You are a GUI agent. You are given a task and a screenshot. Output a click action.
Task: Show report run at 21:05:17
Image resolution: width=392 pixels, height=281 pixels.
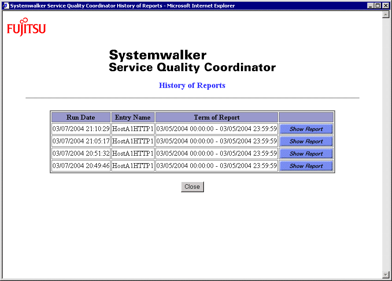click(x=306, y=141)
